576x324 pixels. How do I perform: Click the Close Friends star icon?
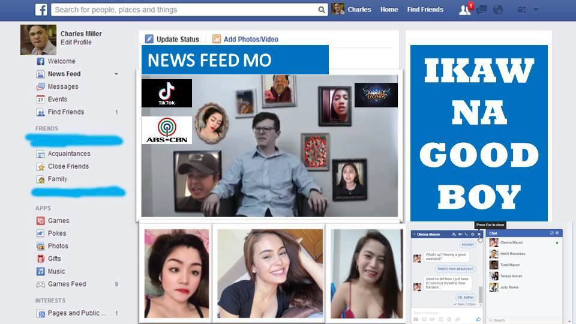[x=40, y=167]
